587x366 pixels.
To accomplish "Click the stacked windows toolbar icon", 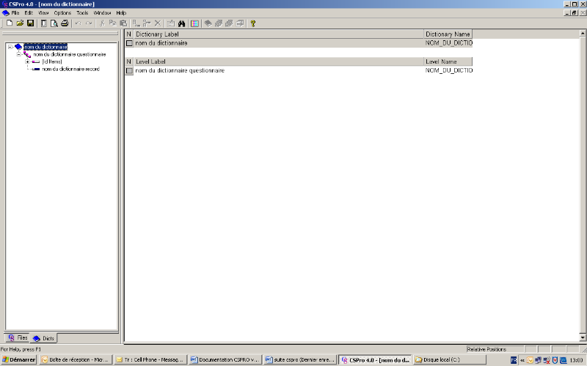I will coord(240,23).
